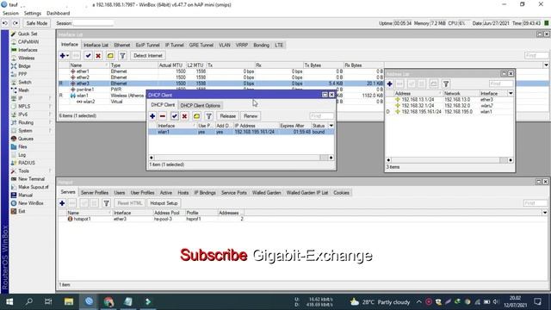Open Interfaces in sidebar
551x310 pixels.
pos(28,50)
